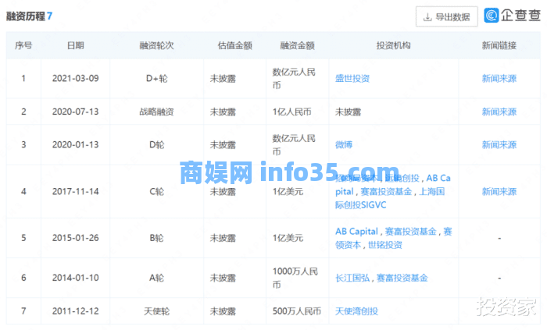Select the C轮 round cell
The height and width of the screenshot is (330, 547).
point(156,191)
